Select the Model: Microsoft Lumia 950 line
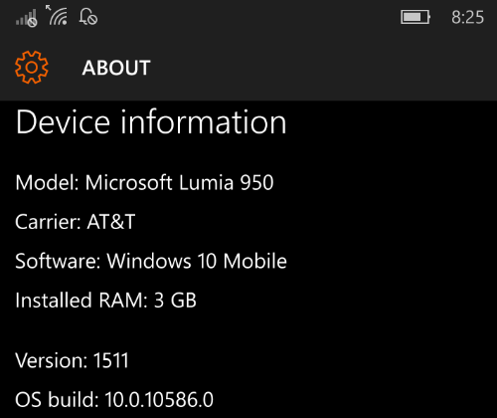Screen dimensions: 497x418 tap(144, 182)
